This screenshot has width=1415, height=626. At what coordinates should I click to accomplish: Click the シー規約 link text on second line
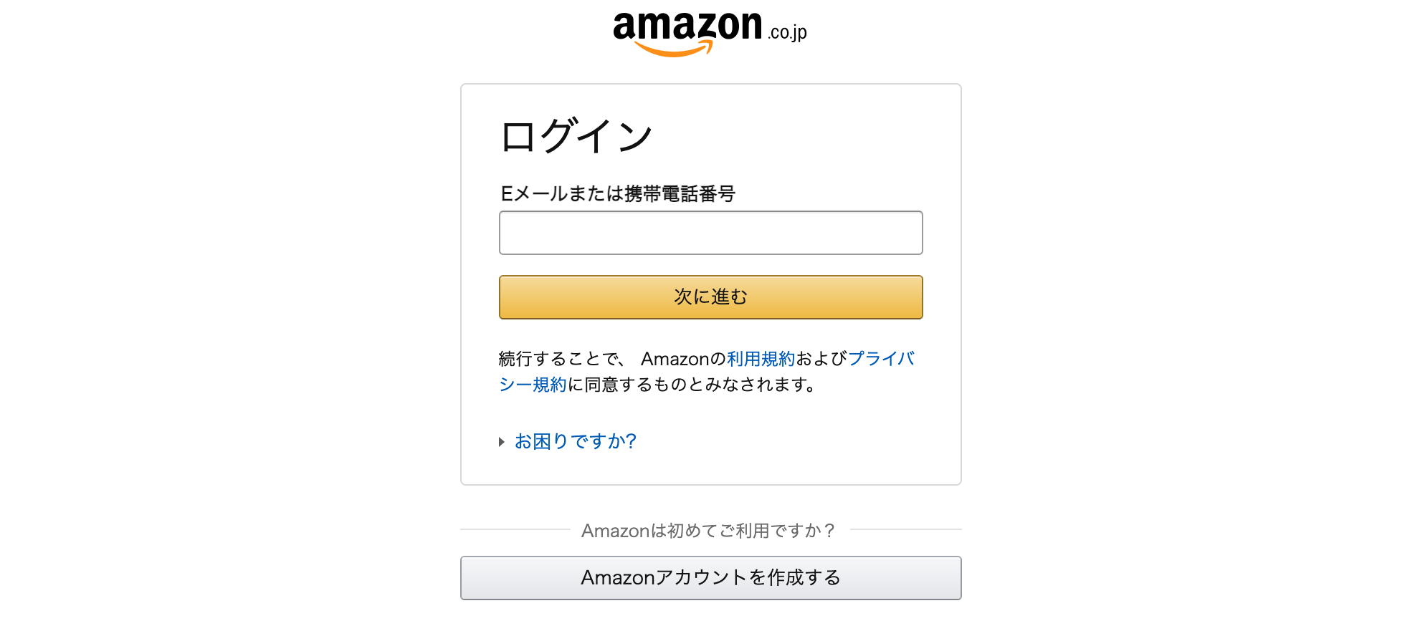coord(533,385)
